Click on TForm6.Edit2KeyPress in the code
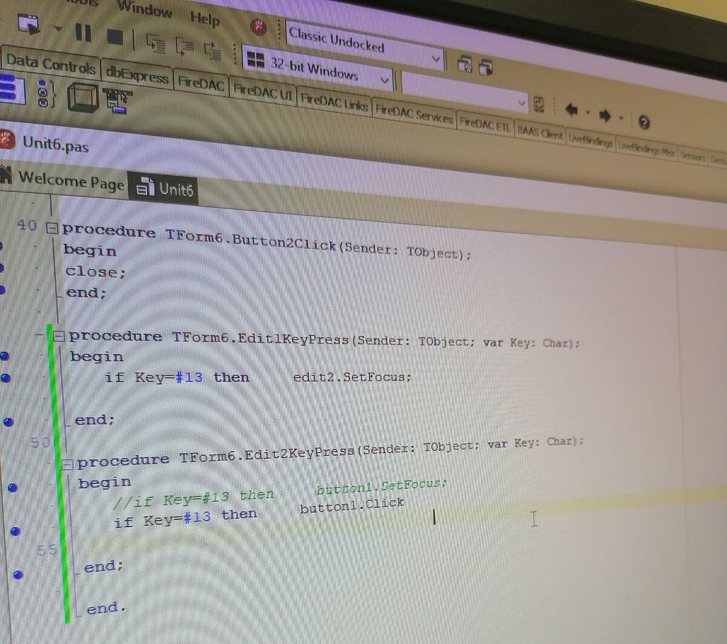Image resolution: width=727 pixels, height=644 pixels. 267,455
